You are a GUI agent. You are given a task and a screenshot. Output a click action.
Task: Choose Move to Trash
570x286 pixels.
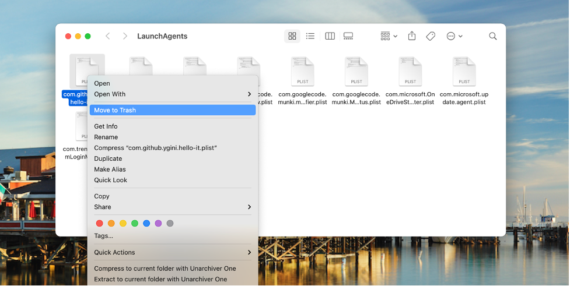[x=173, y=110]
